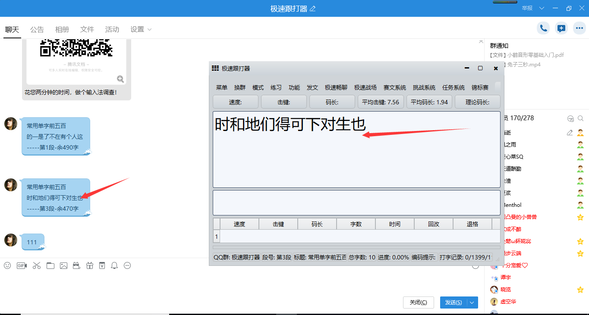Open the three-dot more options button

click(x=579, y=28)
